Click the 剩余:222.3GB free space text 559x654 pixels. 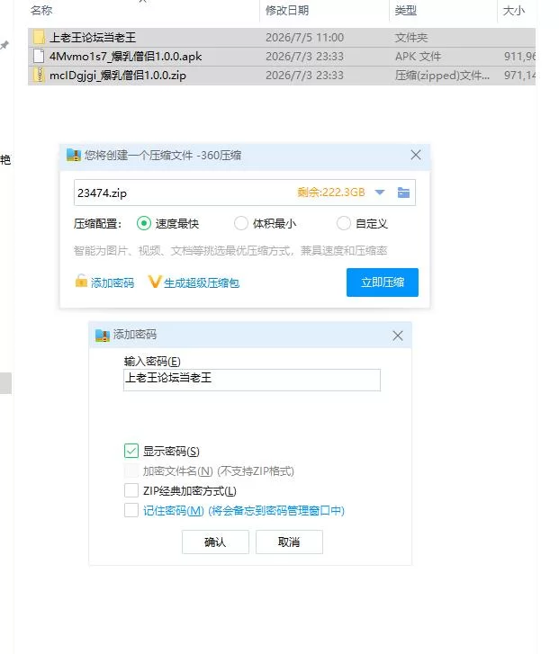pyautogui.click(x=331, y=193)
